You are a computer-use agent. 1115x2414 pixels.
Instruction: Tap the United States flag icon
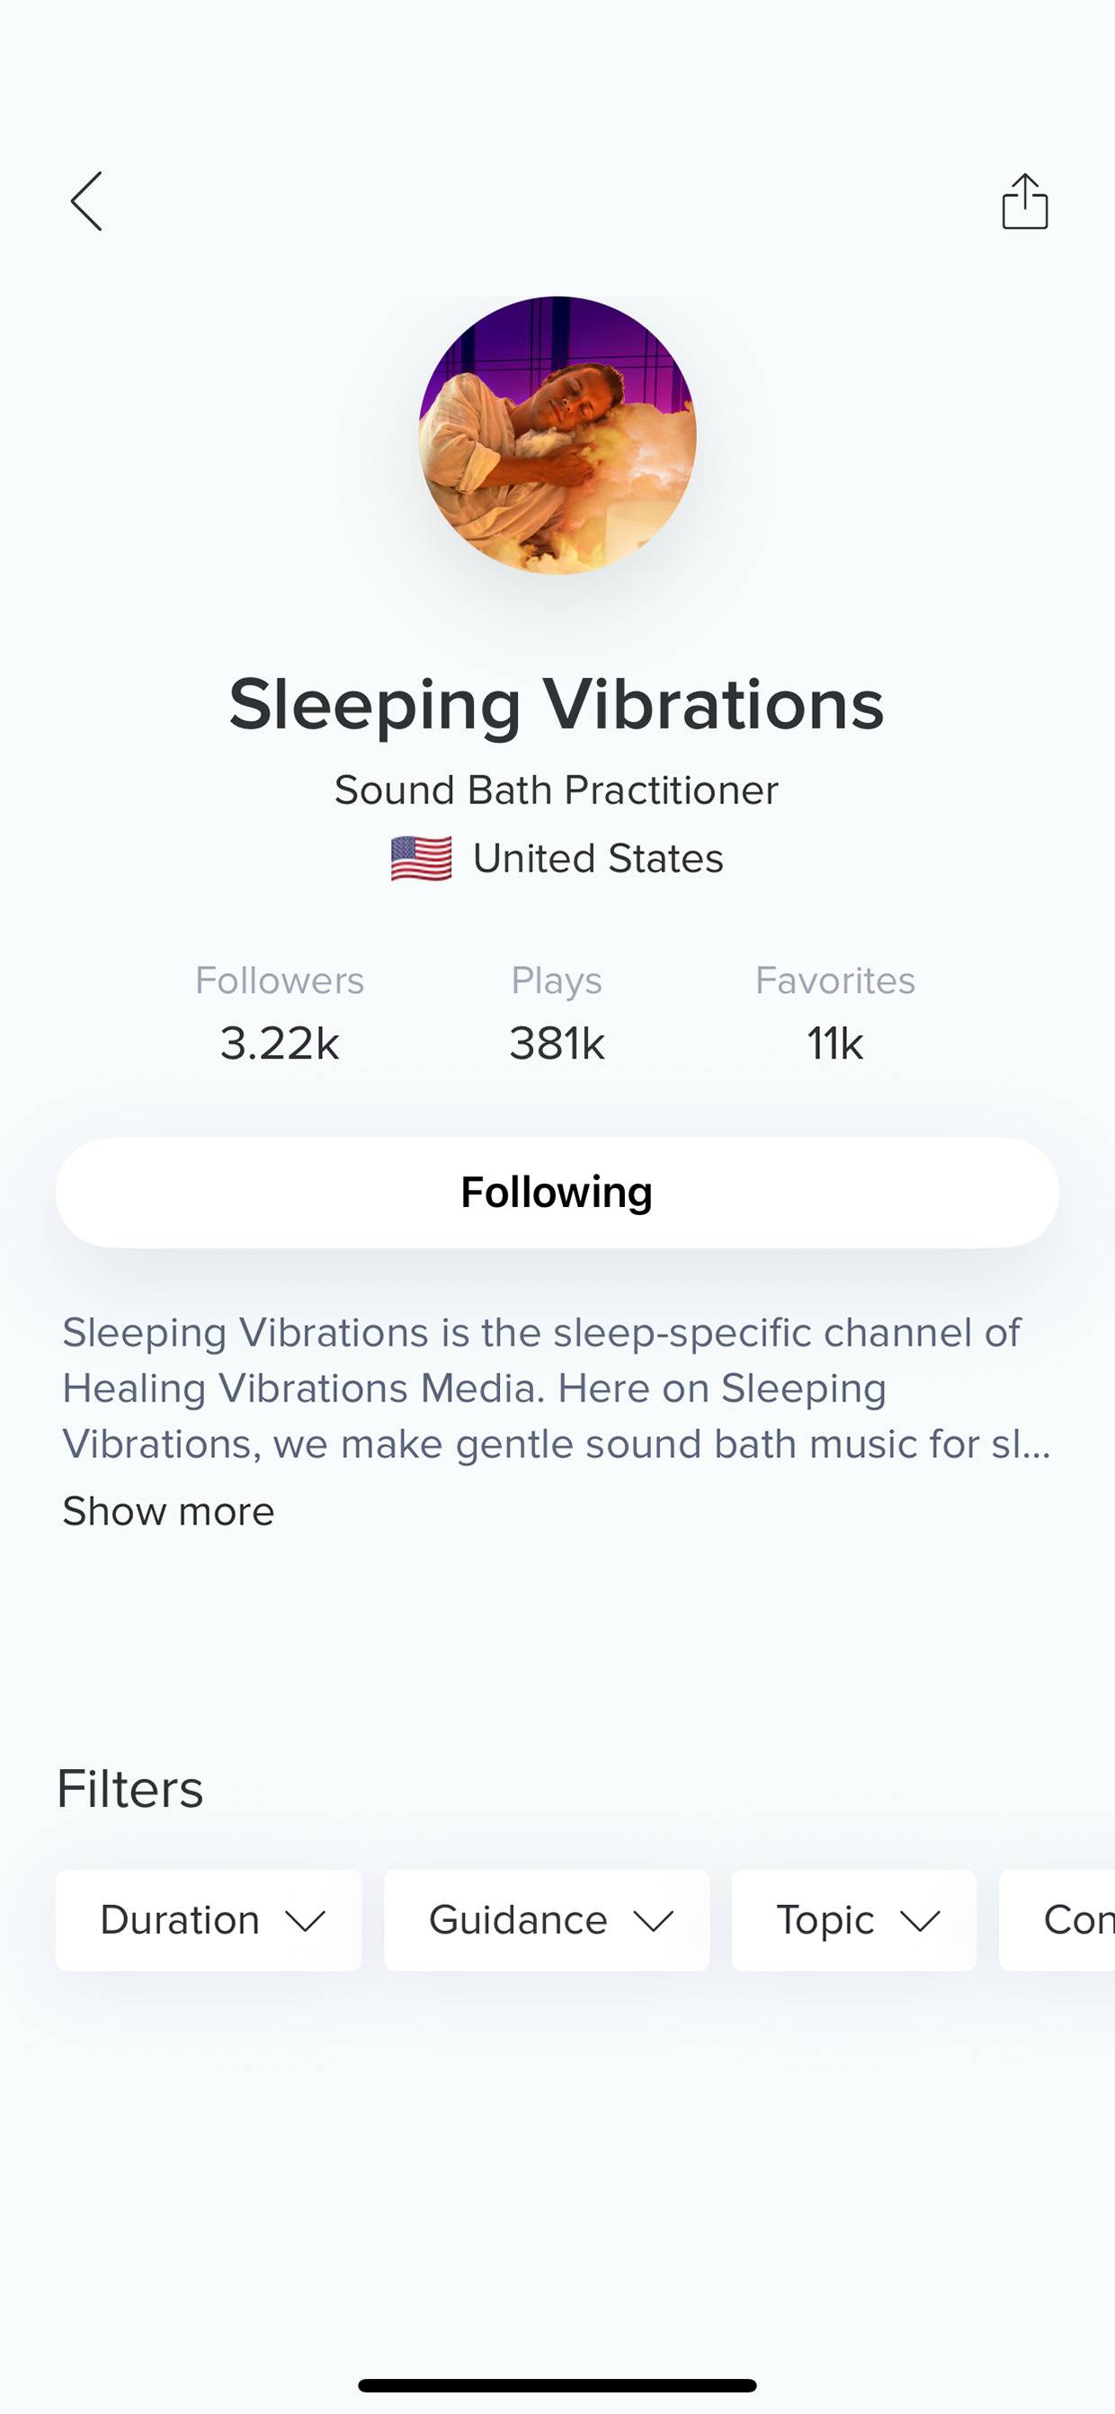[421, 858]
